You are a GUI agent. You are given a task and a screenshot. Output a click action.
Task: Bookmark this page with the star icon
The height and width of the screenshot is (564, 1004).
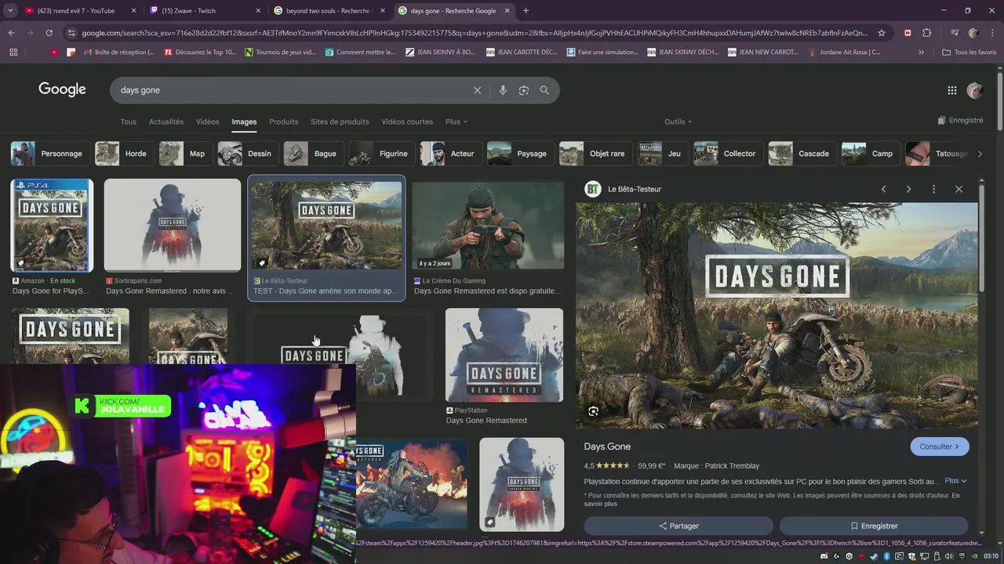(882, 33)
